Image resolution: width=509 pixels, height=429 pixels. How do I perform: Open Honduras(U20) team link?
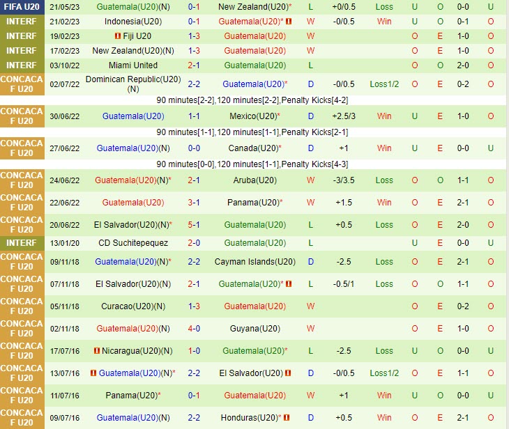251,418
